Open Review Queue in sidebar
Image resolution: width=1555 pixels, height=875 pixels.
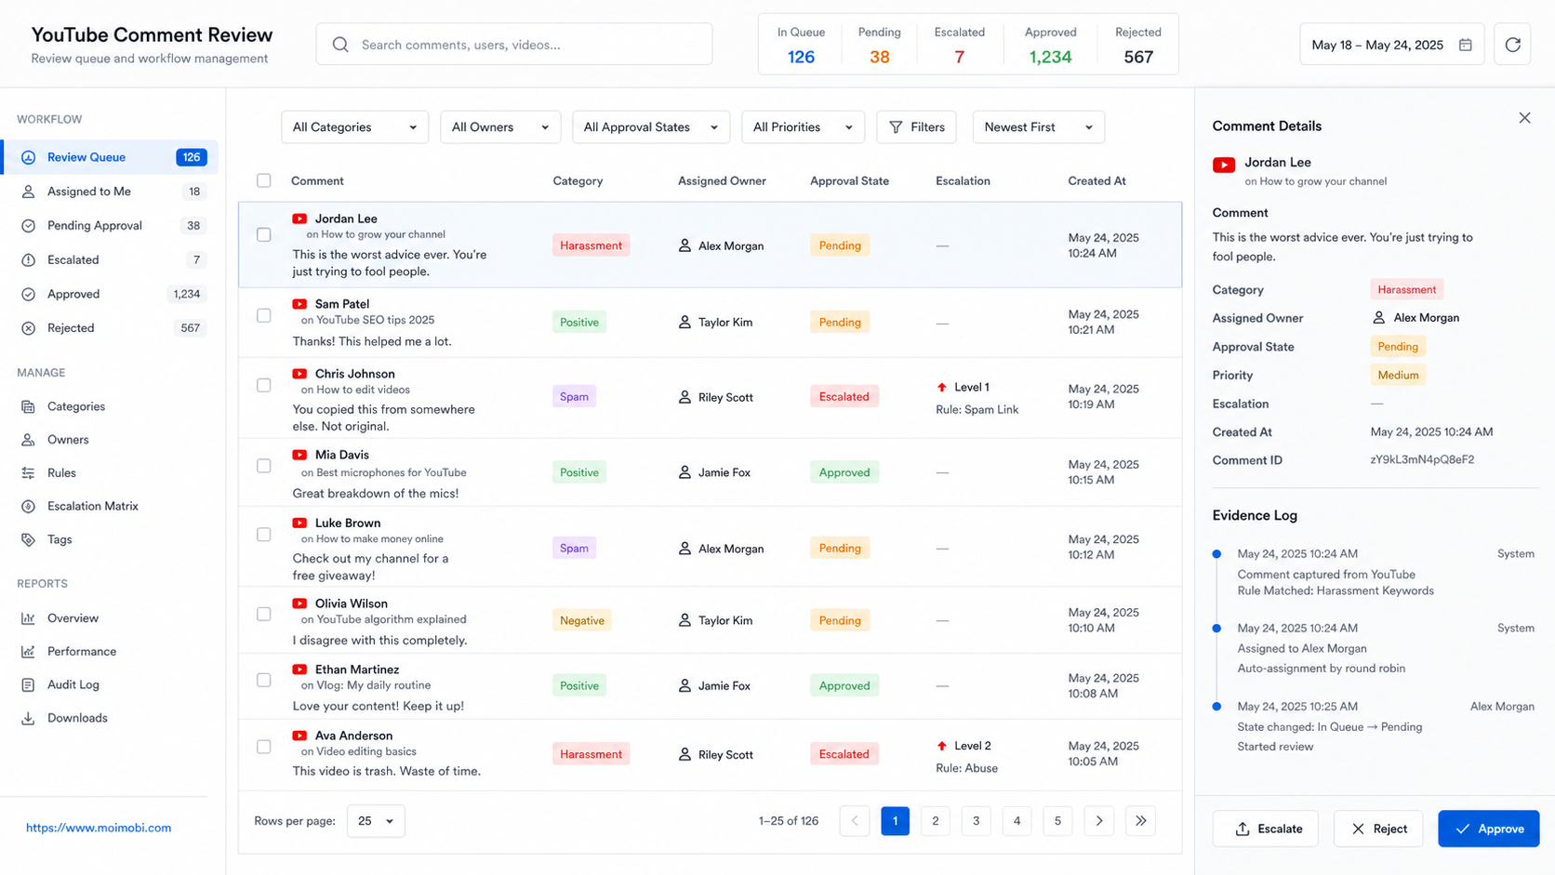coord(110,157)
